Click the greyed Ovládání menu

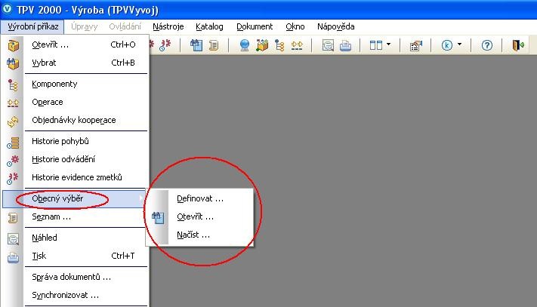[125, 26]
